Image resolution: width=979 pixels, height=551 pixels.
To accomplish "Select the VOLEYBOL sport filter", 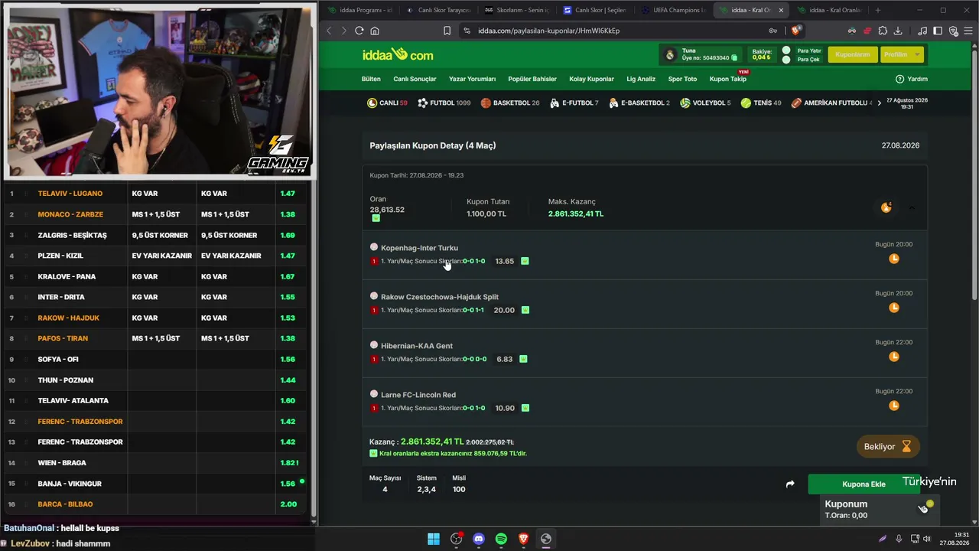I will pos(705,103).
